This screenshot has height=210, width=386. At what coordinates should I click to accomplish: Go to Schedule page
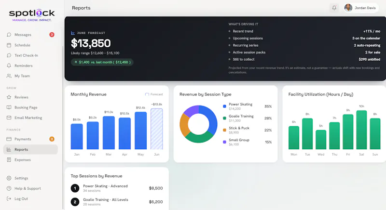[30, 45]
